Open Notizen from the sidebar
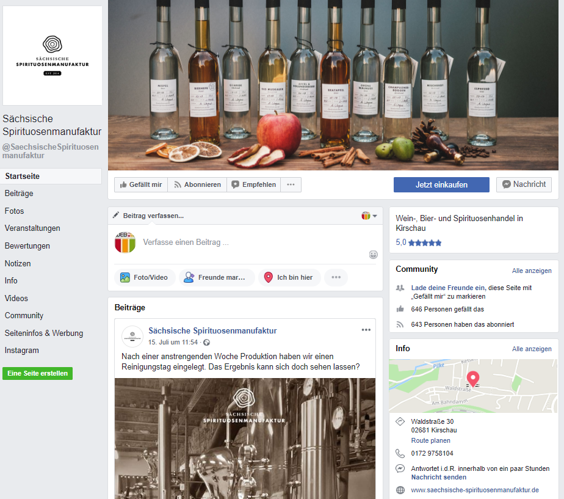Viewport: 564px width, 499px height. 18,263
